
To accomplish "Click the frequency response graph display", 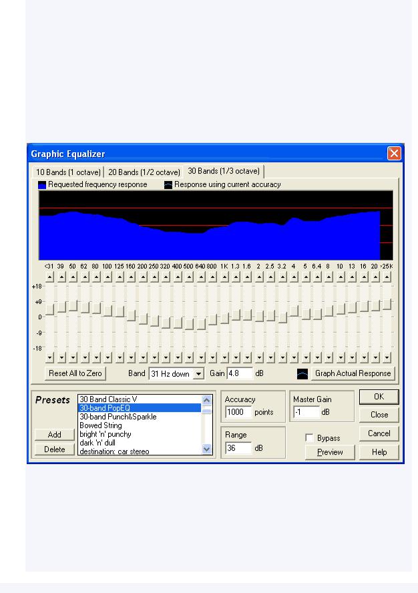I will (x=216, y=225).
